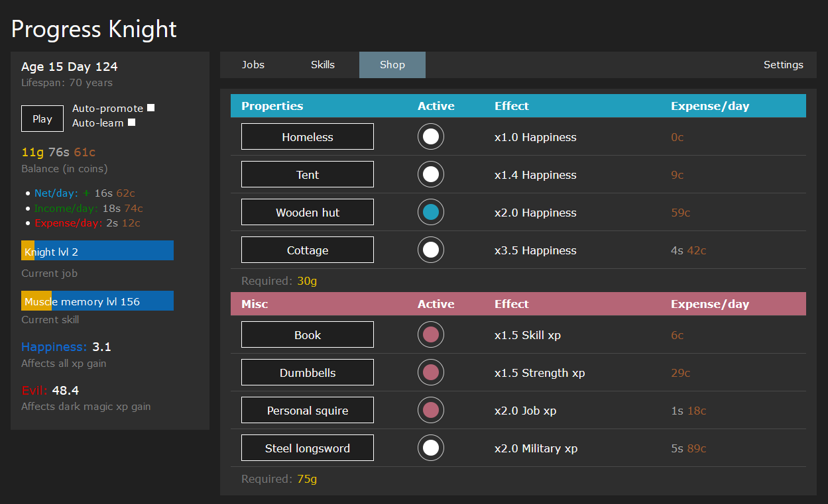
Task: Select the Shop tab
Action: [x=392, y=64]
